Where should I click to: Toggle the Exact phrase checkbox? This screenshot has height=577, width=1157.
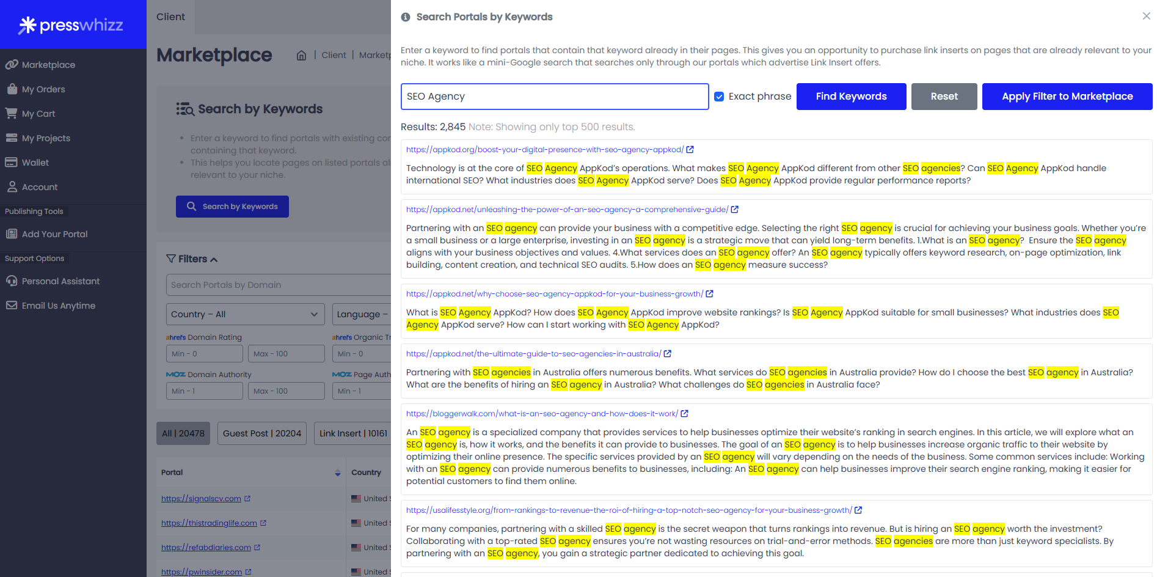pos(719,97)
